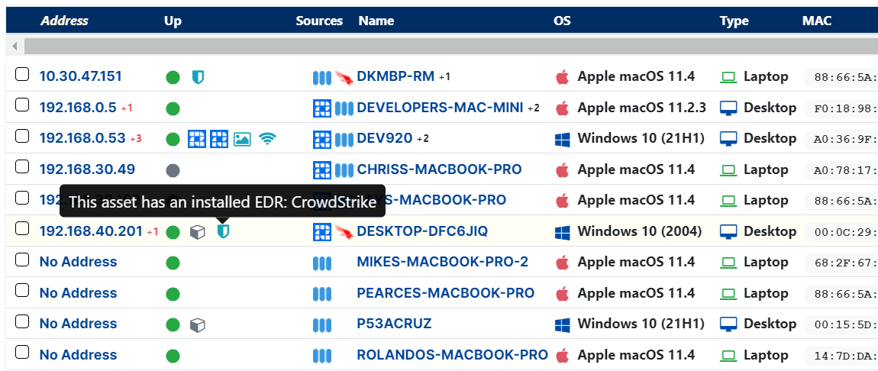The image size is (878, 371).
Task: Click the grid icon next to 192.168.0.53's green dot
Action: click(197, 139)
